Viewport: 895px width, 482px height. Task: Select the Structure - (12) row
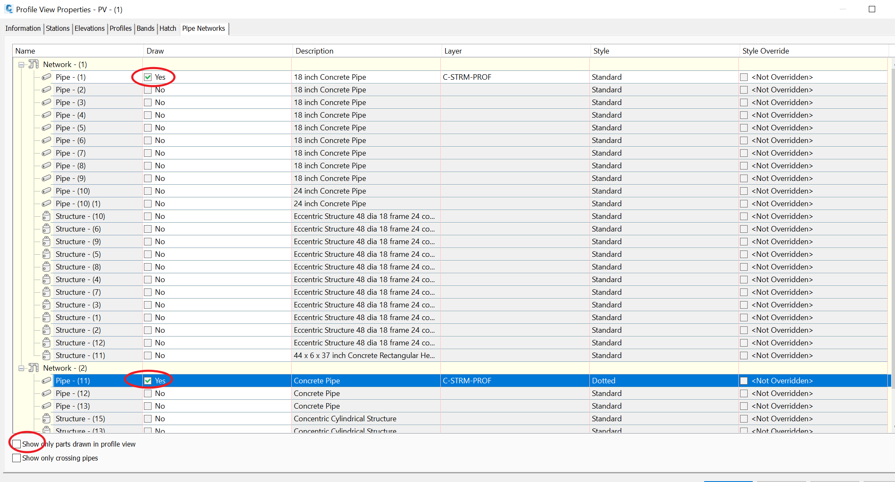[x=450, y=343]
